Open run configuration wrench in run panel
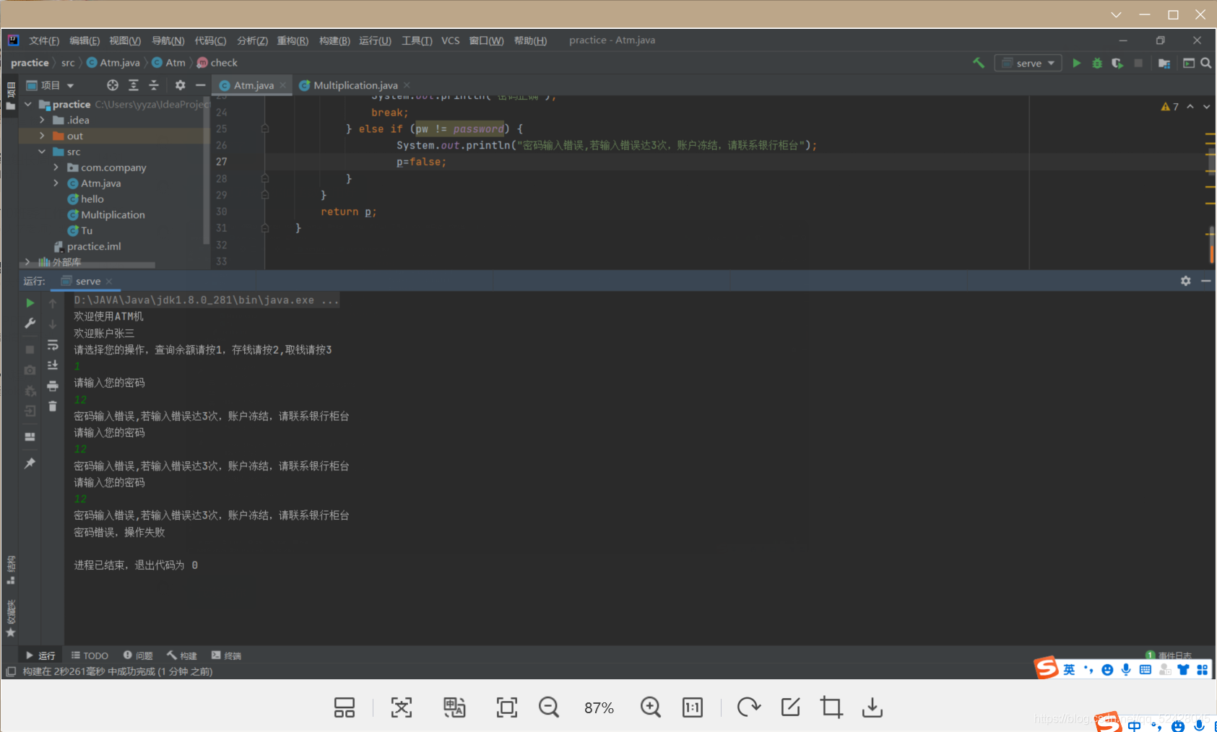The height and width of the screenshot is (732, 1217). tap(30, 323)
